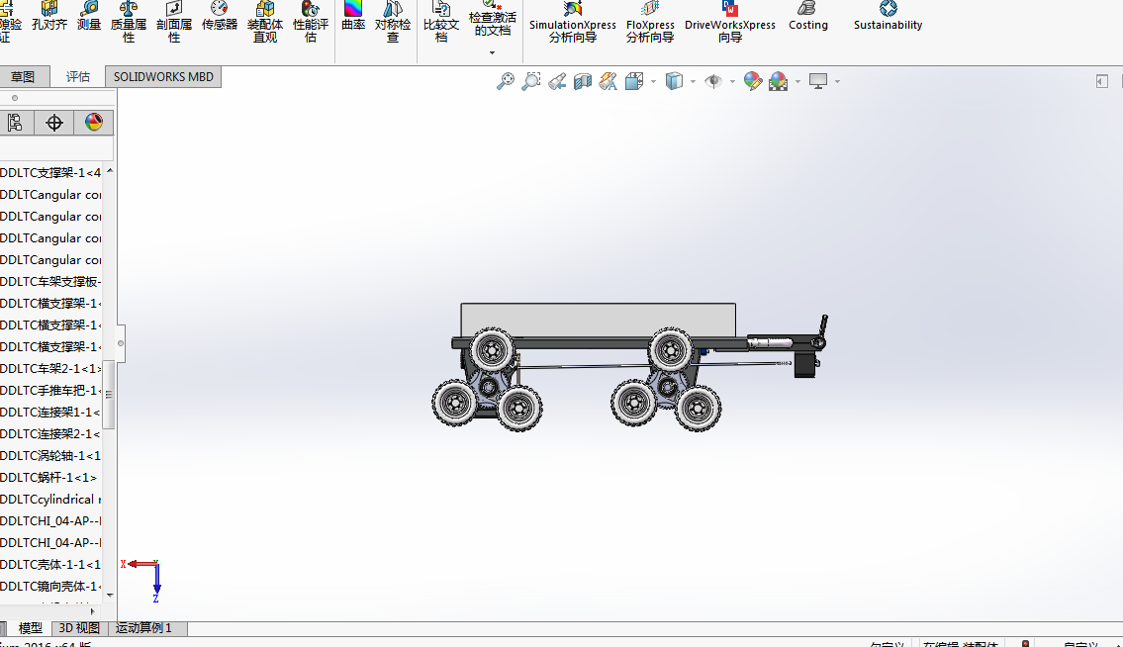Expand the arrow below 检查激活的文档
The width and height of the screenshot is (1123, 647).
point(492,53)
